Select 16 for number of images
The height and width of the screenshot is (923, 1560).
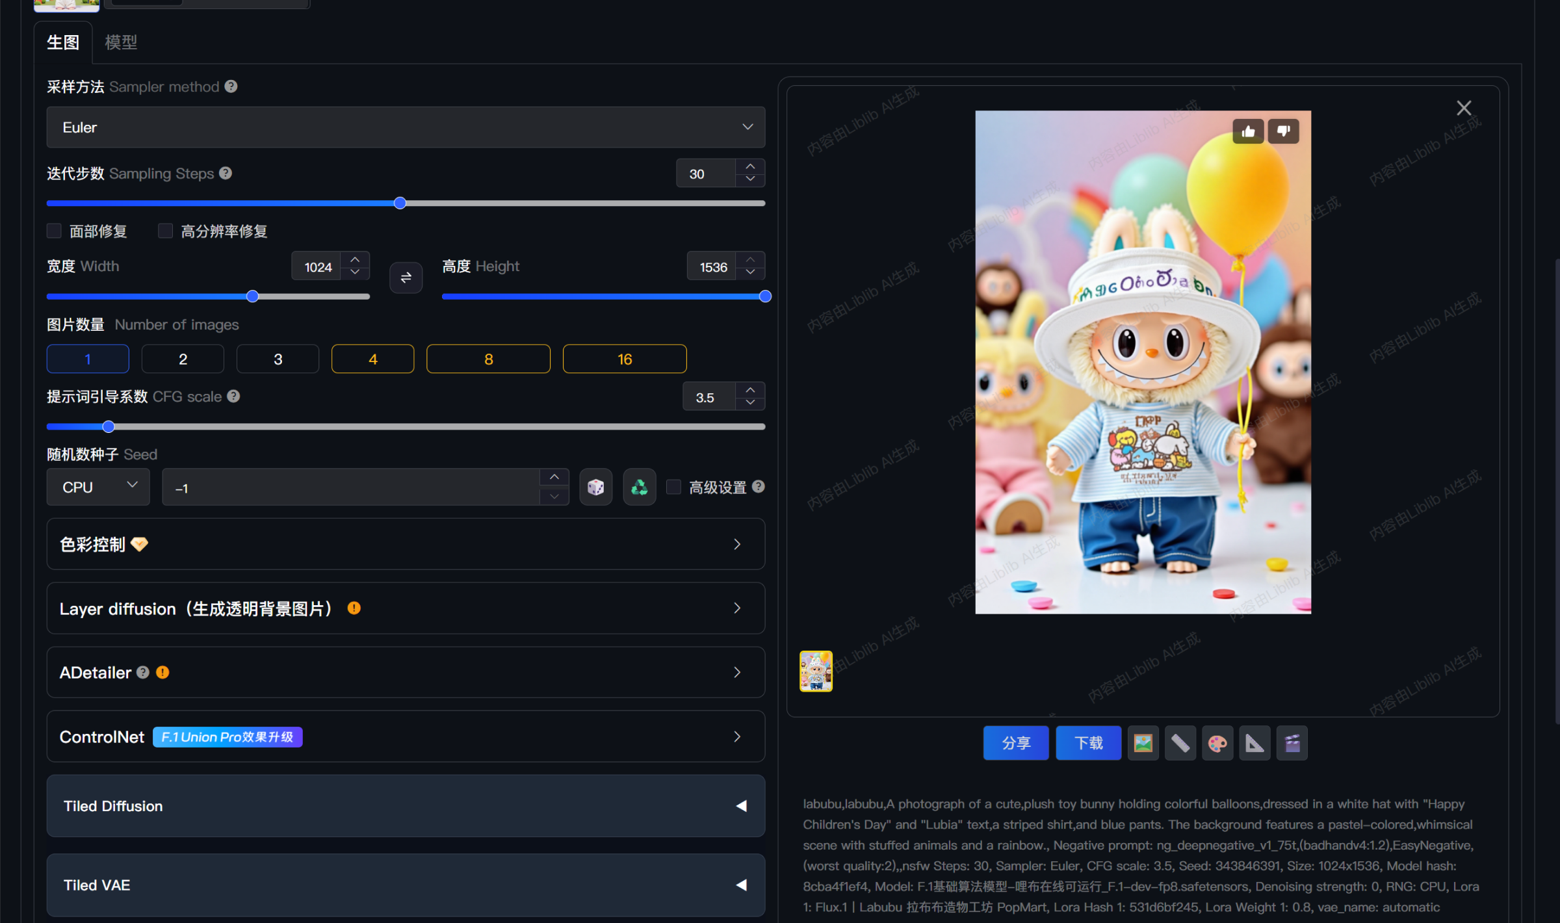pyautogui.click(x=625, y=359)
